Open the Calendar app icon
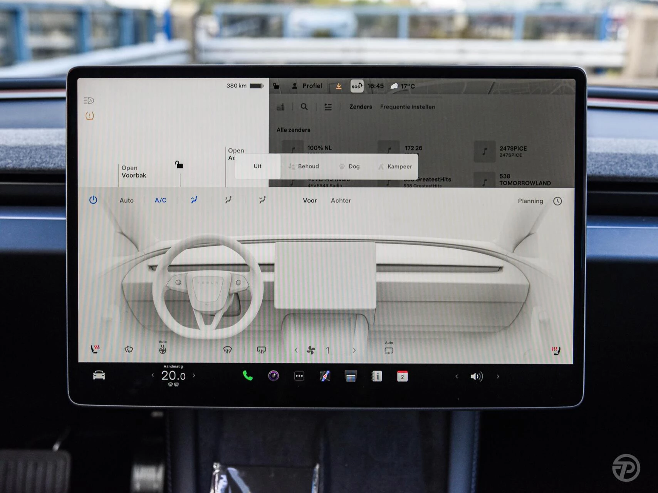658x493 pixels. pos(402,376)
